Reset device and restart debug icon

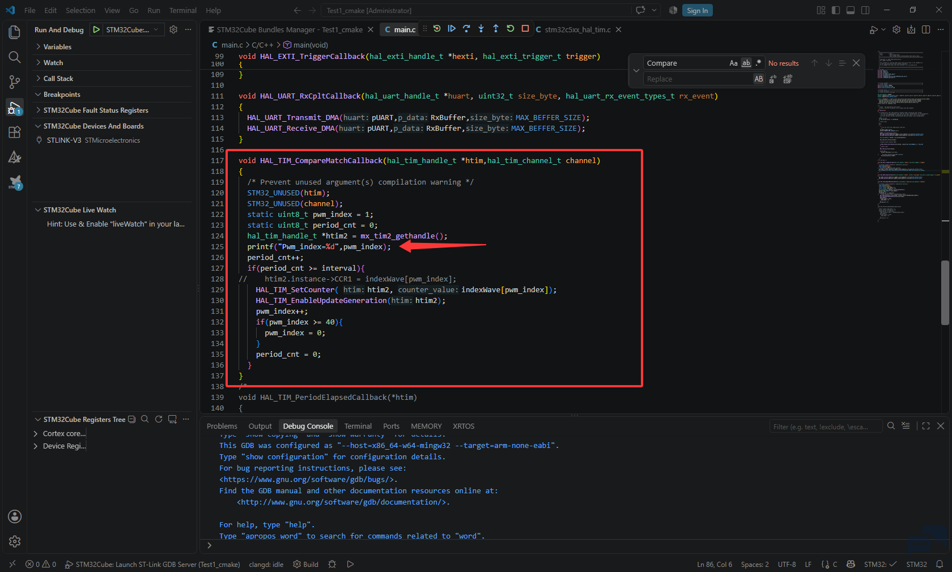(437, 29)
